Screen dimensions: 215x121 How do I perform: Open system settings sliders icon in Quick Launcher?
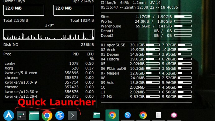21,115
